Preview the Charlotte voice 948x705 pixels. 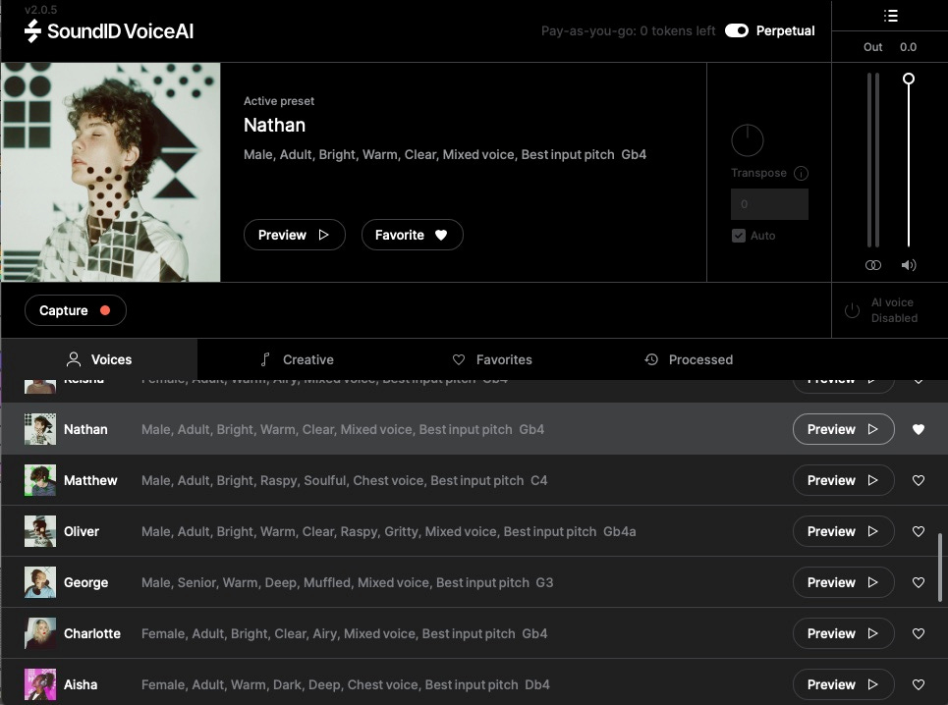(844, 633)
